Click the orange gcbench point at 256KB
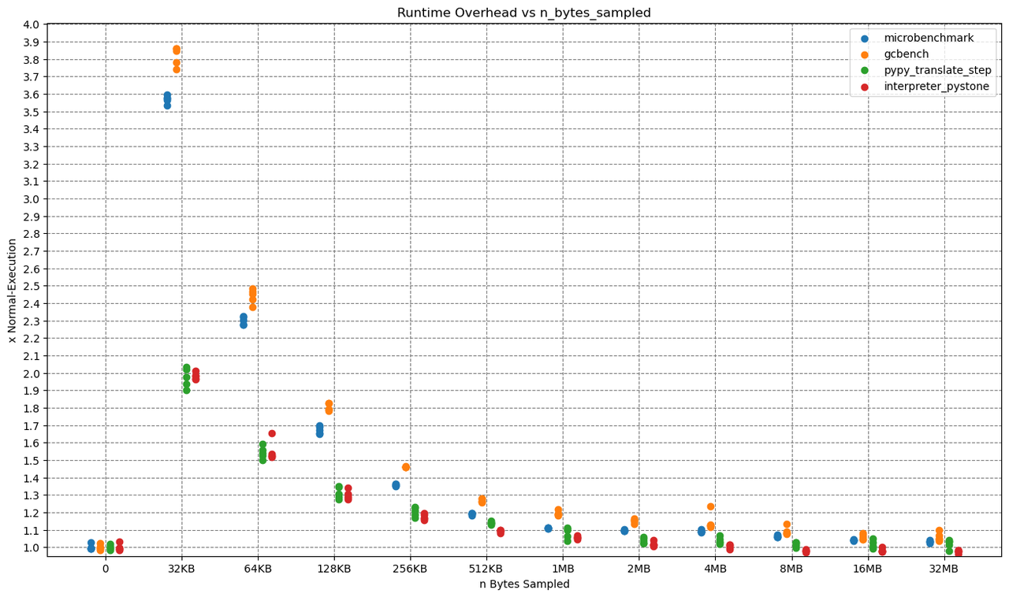1009x597 pixels. (x=406, y=467)
